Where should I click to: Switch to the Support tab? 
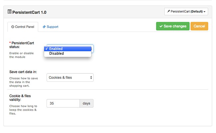(51, 27)
